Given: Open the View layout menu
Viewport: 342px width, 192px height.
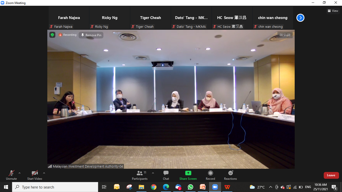Looking at the screenshot, I should click(333, 11).
